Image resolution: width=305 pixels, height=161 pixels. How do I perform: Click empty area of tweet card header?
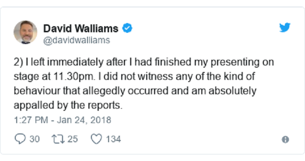204,32
